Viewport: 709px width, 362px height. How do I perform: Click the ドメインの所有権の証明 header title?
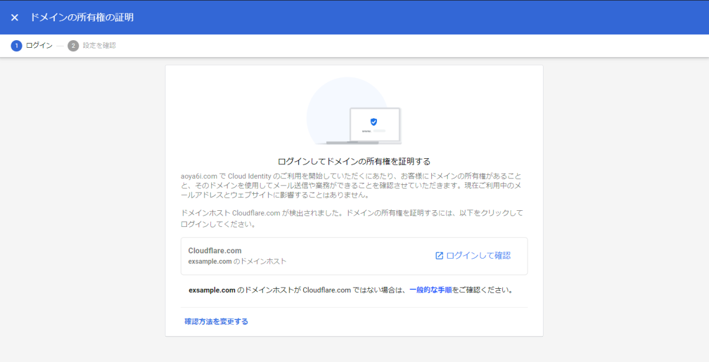tap(82, 18)
